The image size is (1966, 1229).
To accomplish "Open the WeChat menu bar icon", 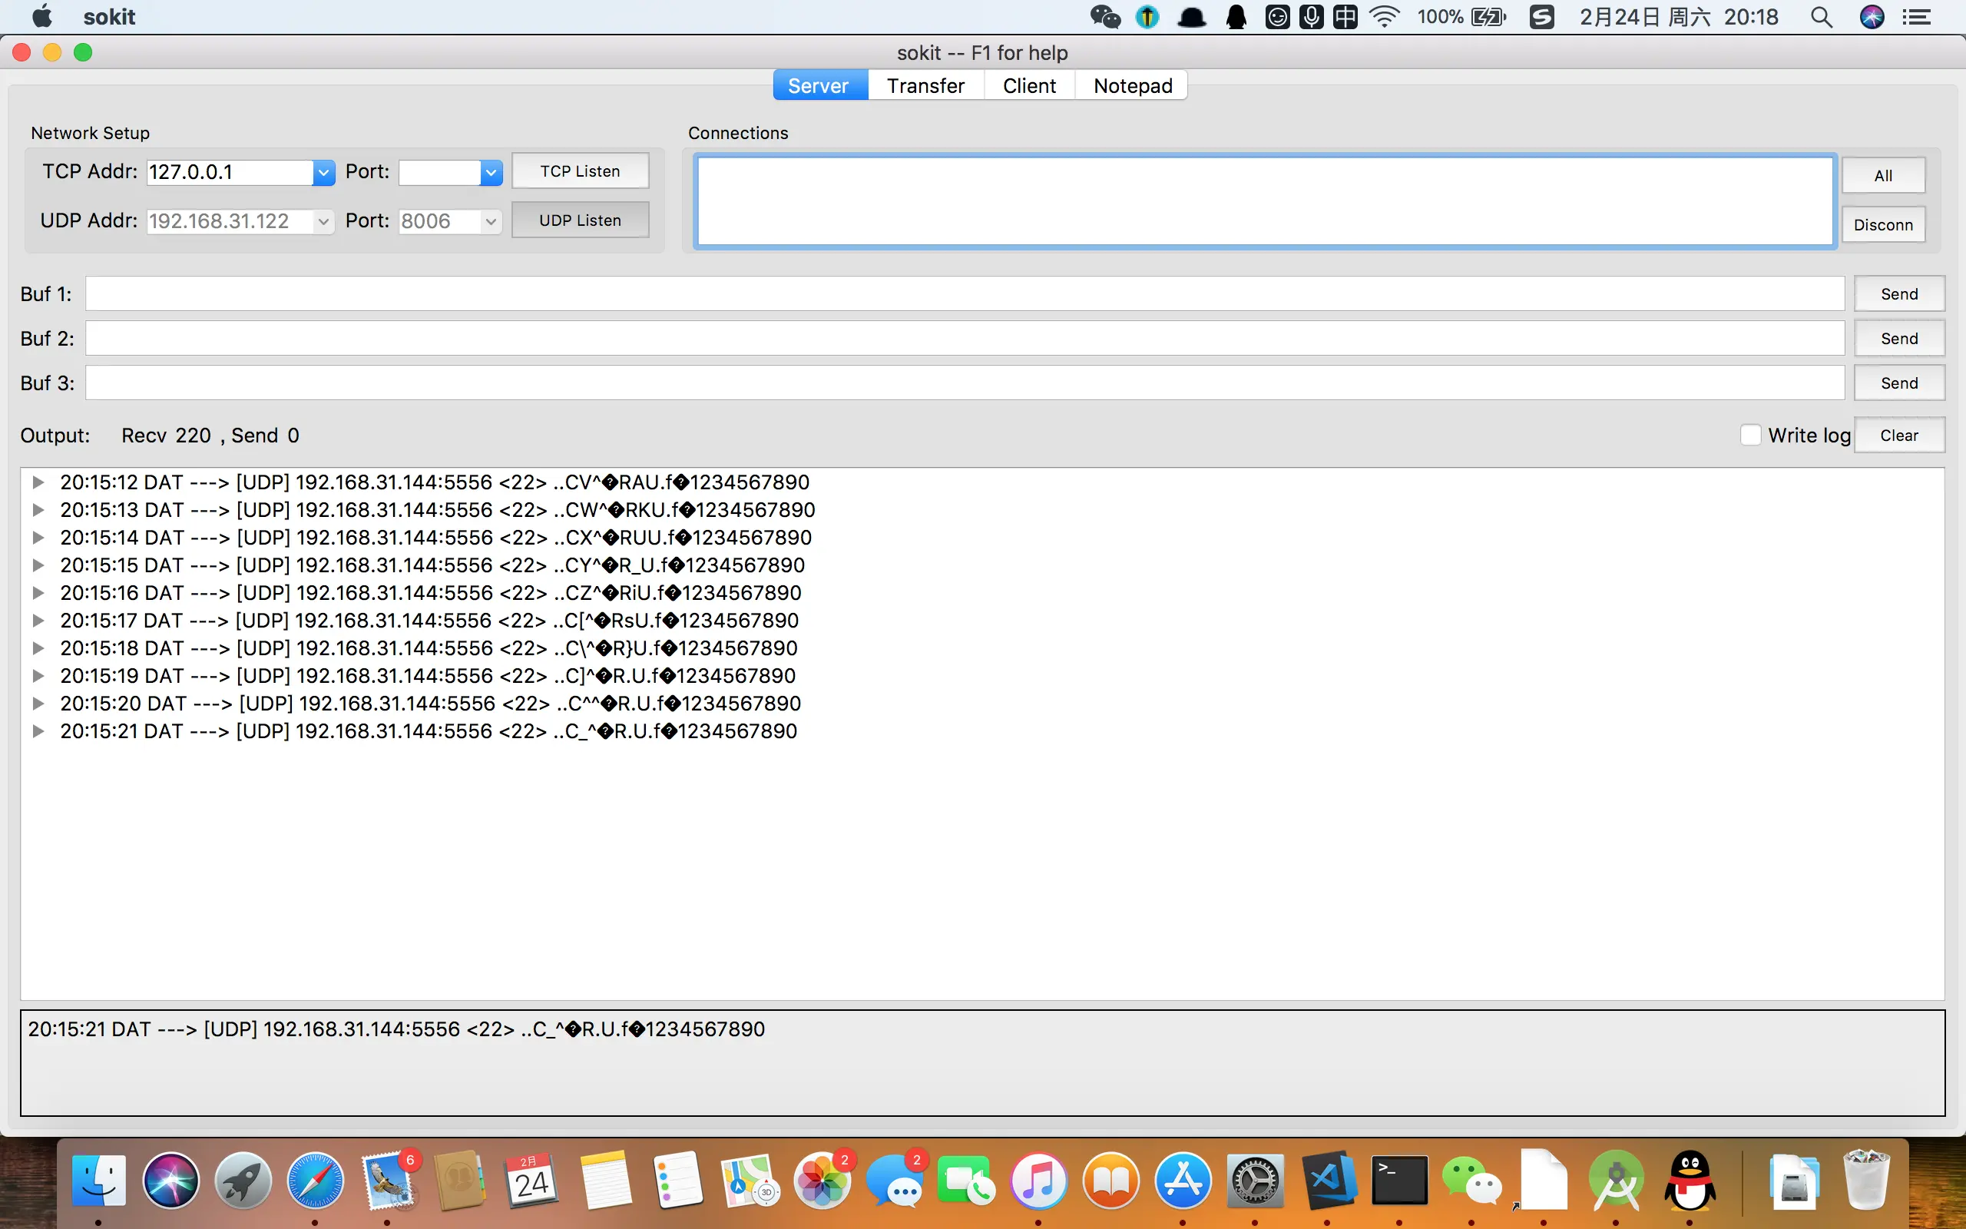I will click(x=1105, y=16).
